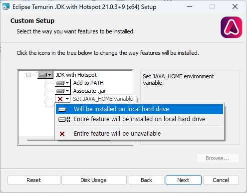Viewport: 247px width, 193px height.
Task: Select the Add to PATH feature label
Action: click(x=88, y=83)
